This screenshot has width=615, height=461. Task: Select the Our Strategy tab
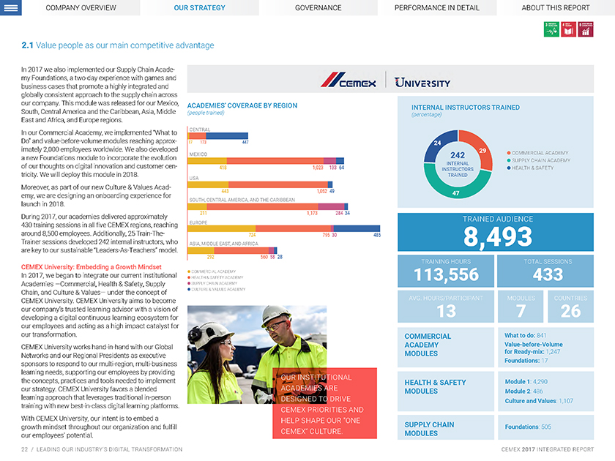pos(200,8)
